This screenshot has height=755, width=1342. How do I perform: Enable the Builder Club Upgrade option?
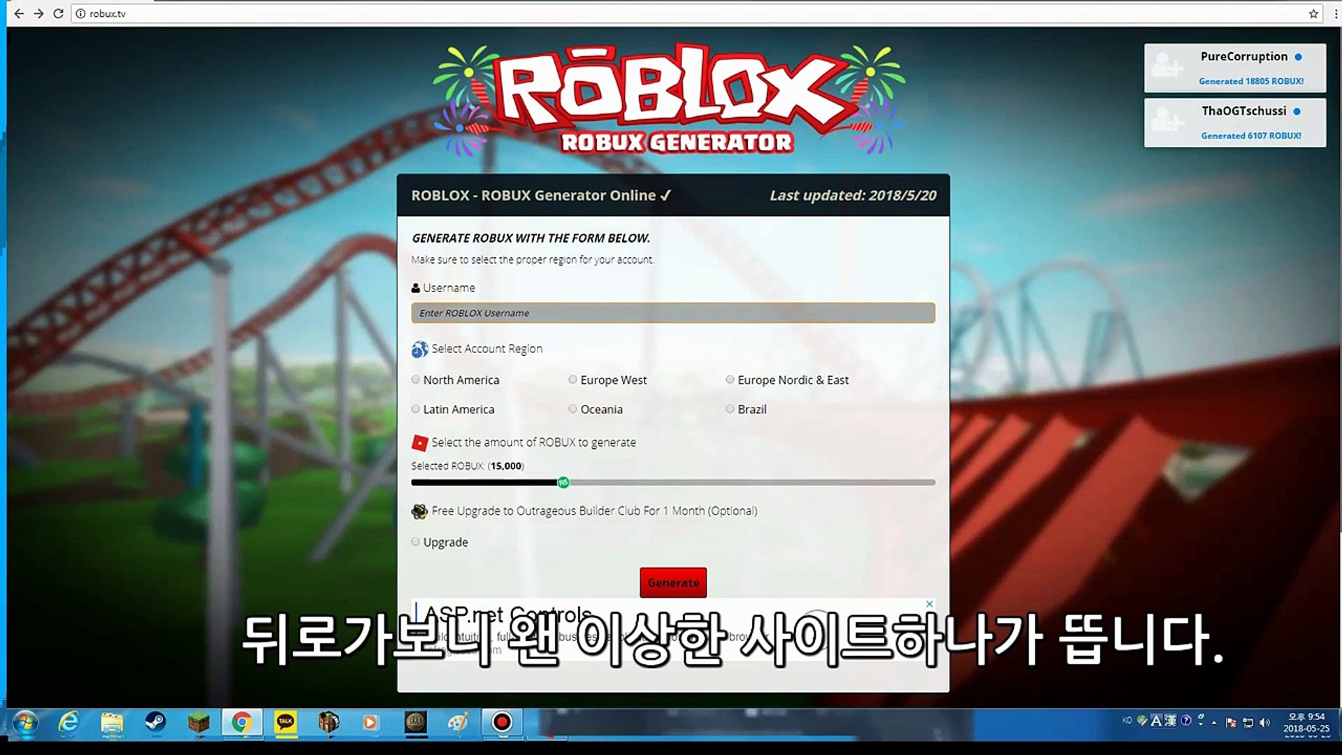point(416,542)
